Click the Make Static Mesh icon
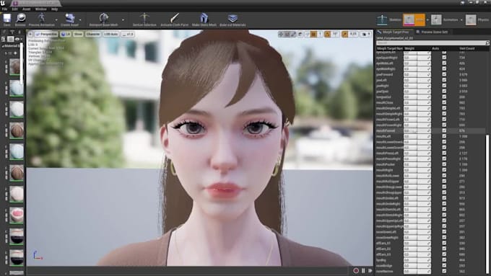The width and height of the screenshot is (491, 276). (x=204, y=18)
